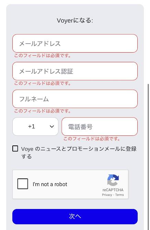This screenshot has width=150, height=230.
Task: Click the required error under full name
Action: [x=43, y=111]
